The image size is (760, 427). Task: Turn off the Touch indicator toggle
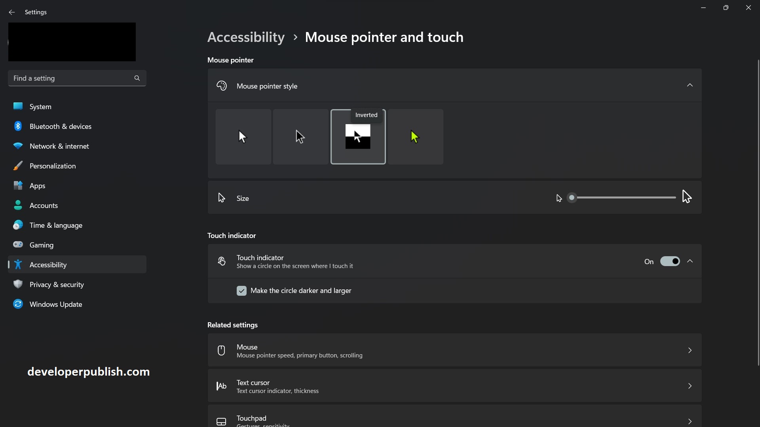[670, 261]
